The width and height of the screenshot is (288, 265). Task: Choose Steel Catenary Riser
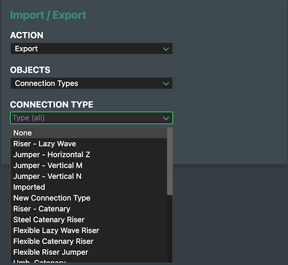pos(89,219)
